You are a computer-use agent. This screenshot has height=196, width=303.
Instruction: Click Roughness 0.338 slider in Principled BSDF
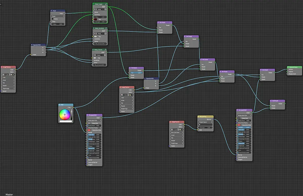94,139
